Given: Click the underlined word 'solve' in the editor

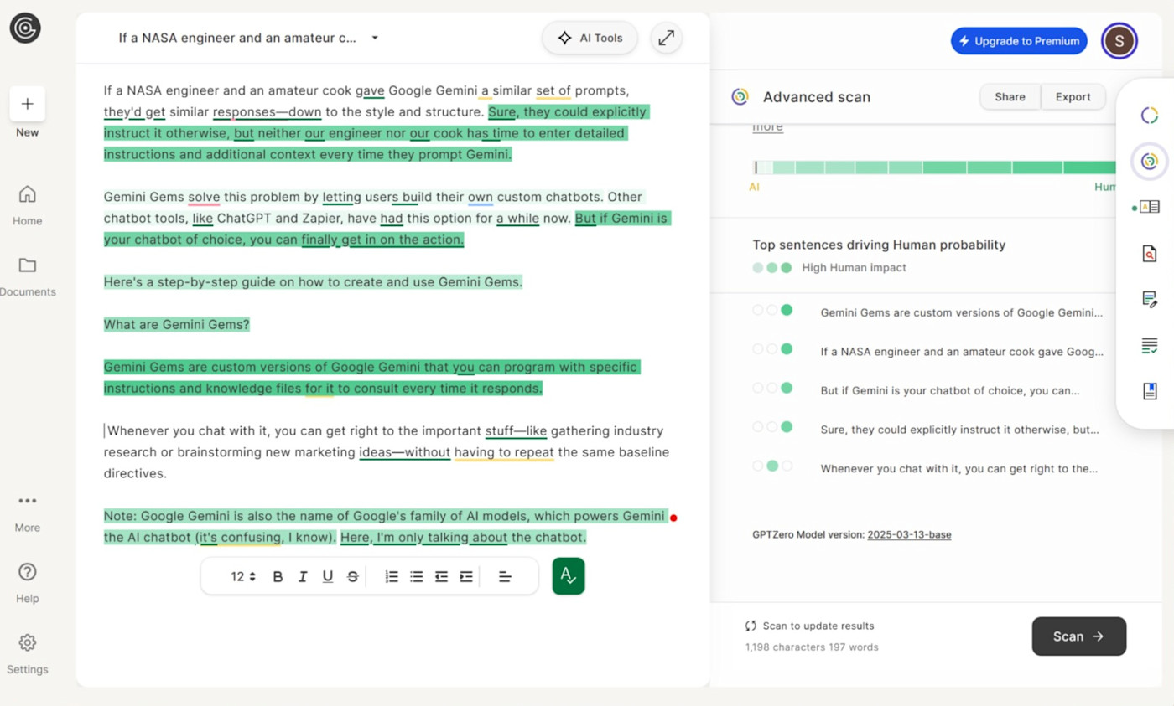Looking at the screenshot, I should click(204, 198).
